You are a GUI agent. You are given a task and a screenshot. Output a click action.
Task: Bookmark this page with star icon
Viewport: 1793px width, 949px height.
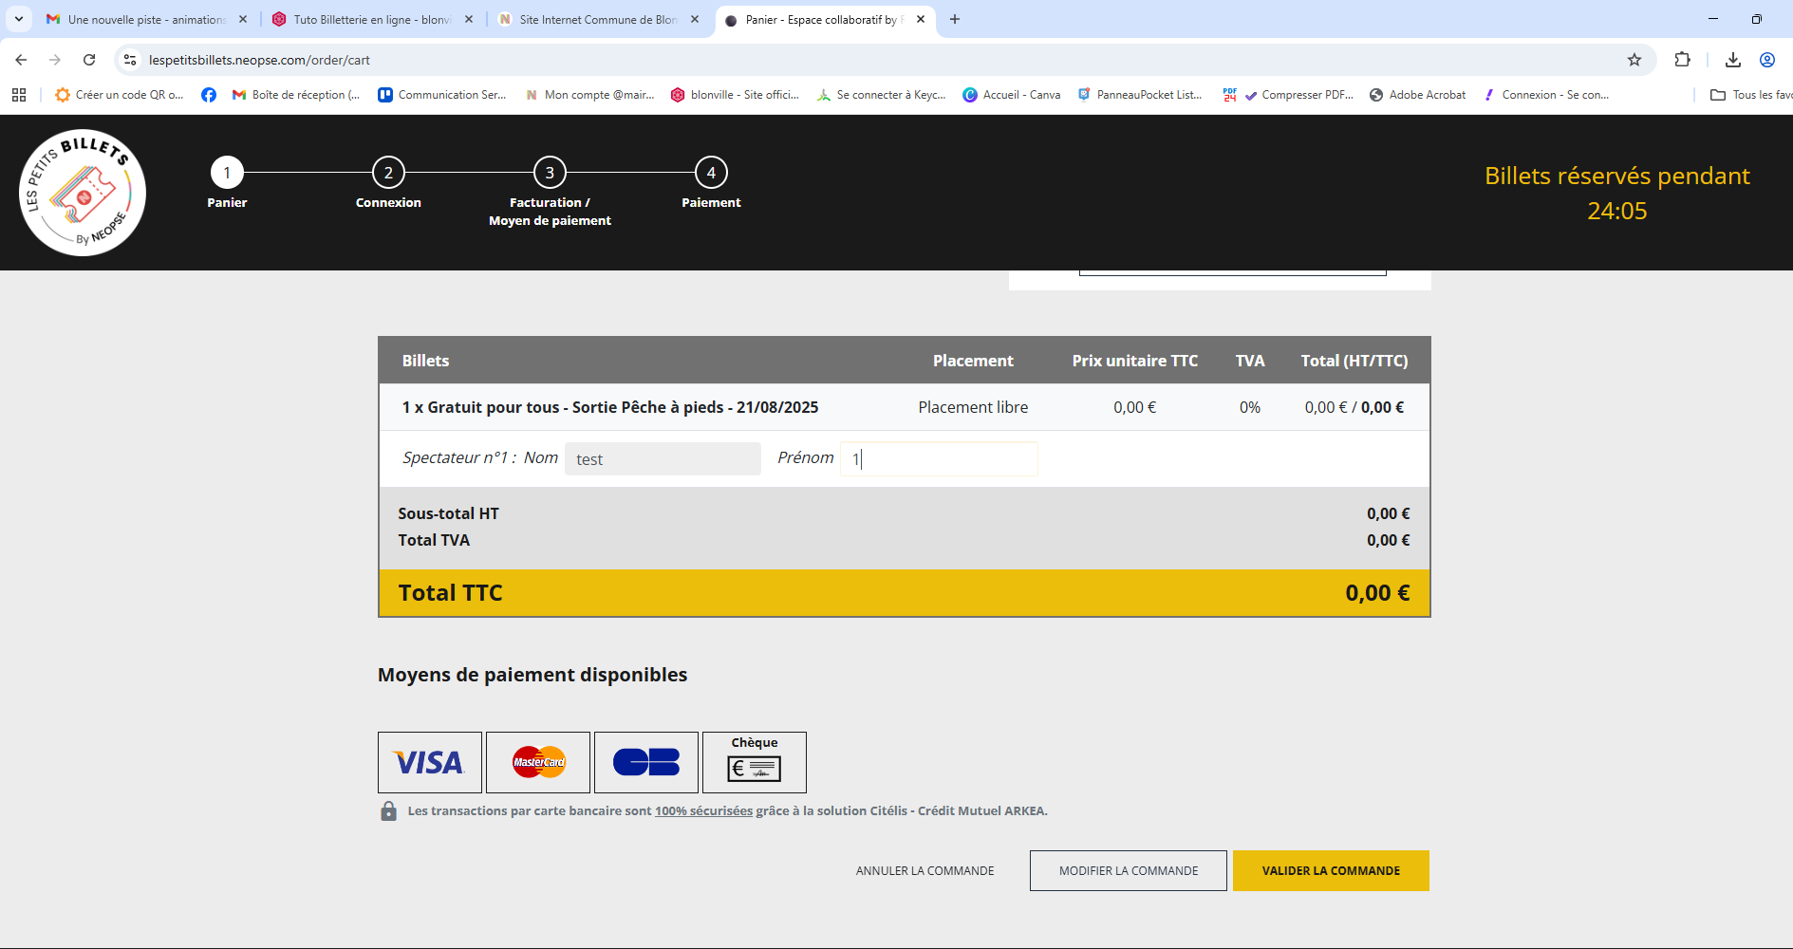(x=1634, y=60)
